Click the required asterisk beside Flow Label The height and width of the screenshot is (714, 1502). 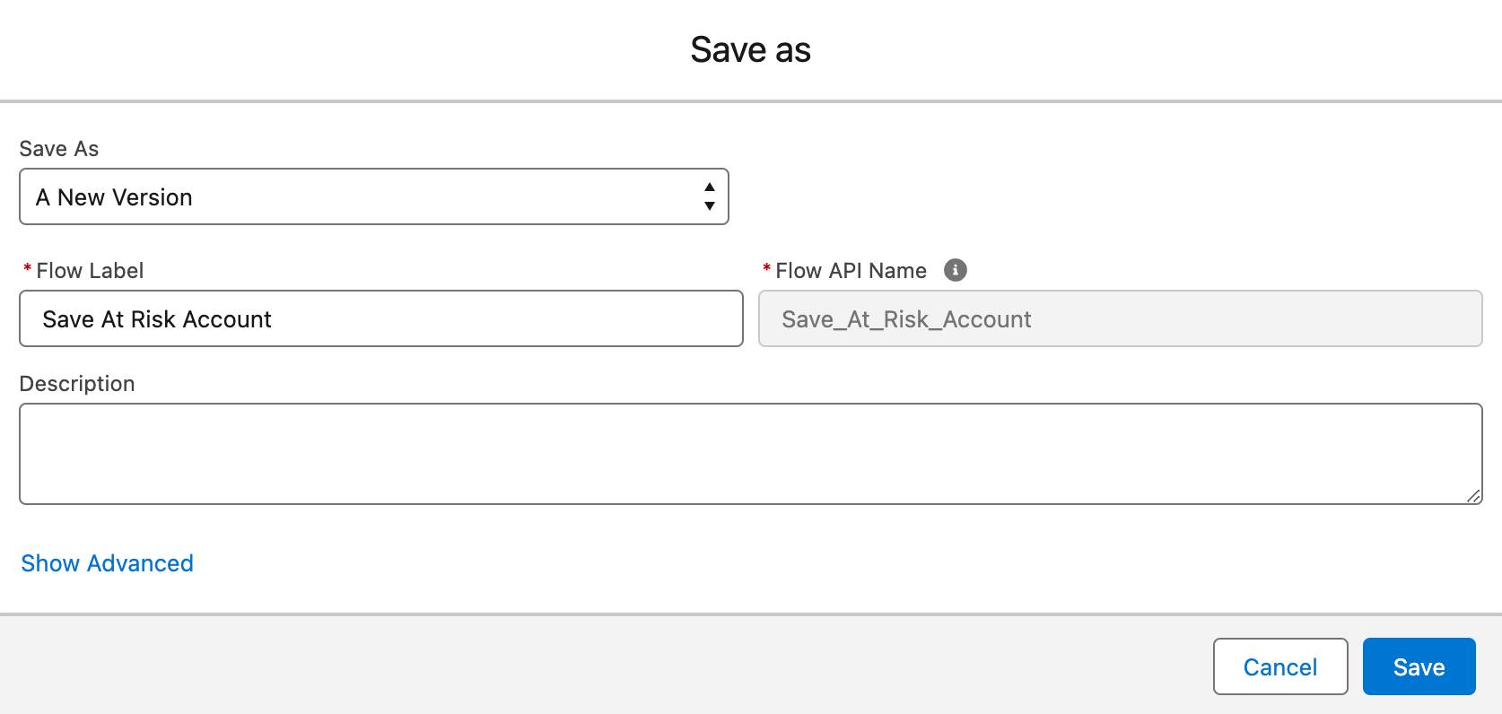click(26, 270)
